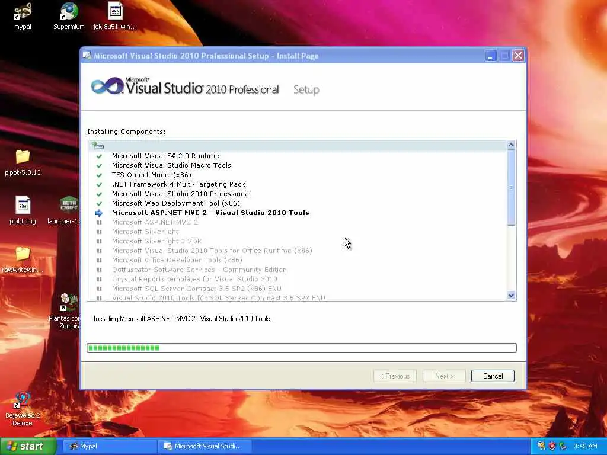This screenshot has width=607, height=455.
Task: Click the pending icon beside Dotfuscator Software Services
Action: (x=99, y=270)
